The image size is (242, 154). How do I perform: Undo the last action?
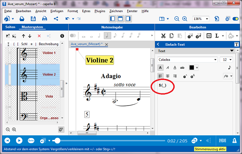67,19
